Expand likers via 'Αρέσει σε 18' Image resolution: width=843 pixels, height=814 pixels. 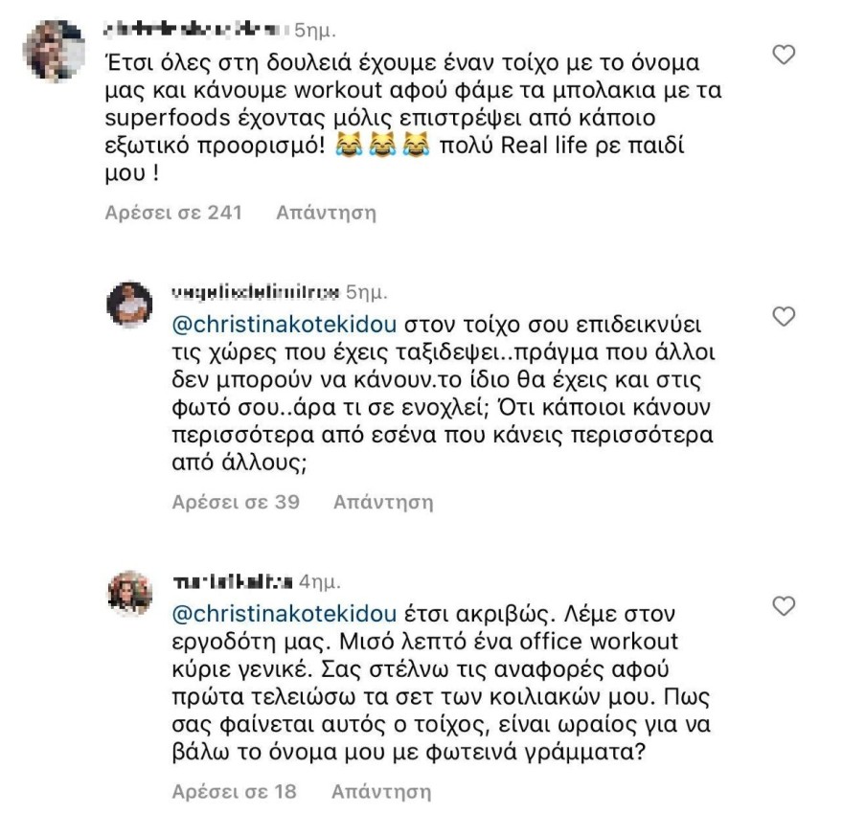(233, 792)
